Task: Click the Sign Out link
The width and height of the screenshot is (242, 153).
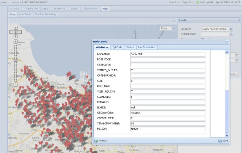Action: point(188,2)
